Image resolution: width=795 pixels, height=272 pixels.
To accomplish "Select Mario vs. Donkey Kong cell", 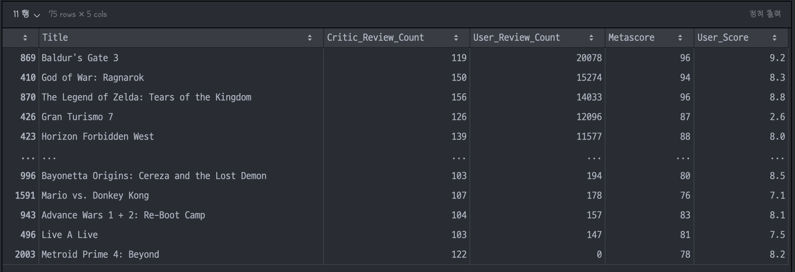I will (181, 195).
